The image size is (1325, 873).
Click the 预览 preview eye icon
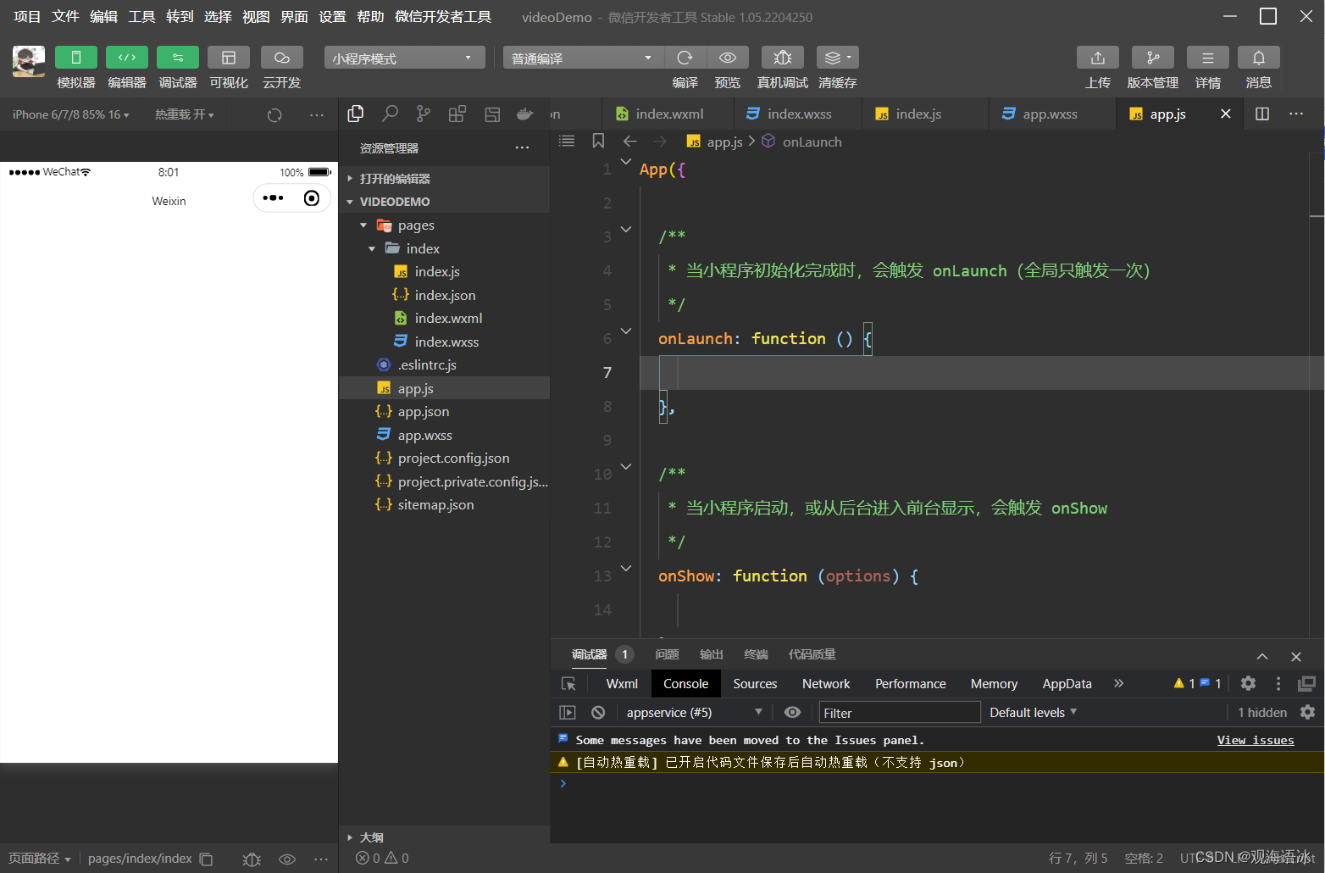coord(727,57)
